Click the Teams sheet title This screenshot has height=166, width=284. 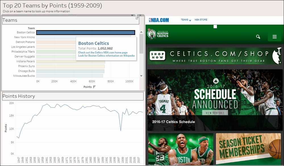(10, 20)
